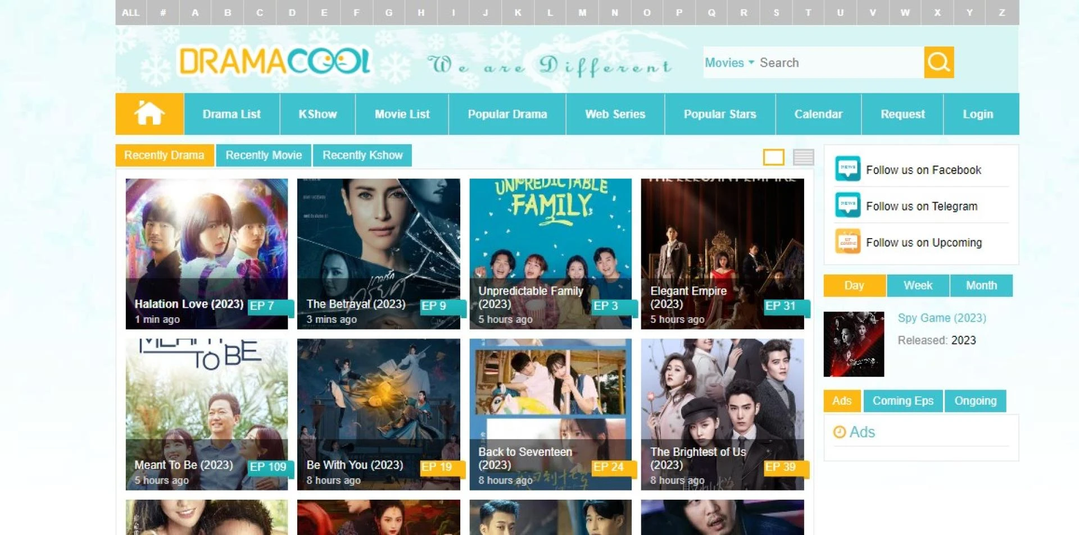Open Halation Love (2023) thumbnail
The width and height of the screenshot is (1079, 535).
(x=207, y=254)
